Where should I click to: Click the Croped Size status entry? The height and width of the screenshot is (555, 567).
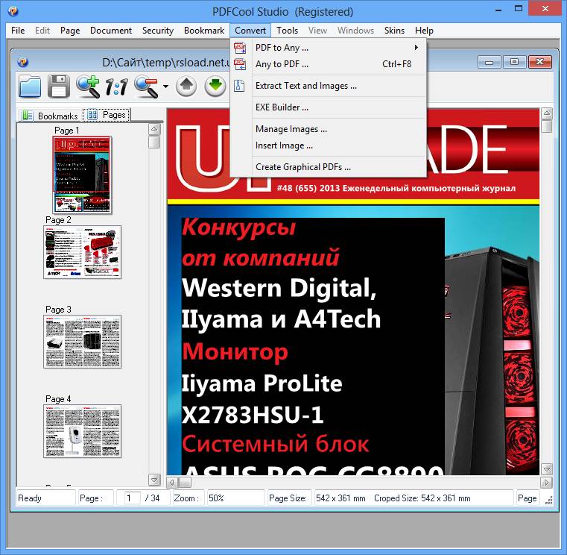(x=422, y=498)
